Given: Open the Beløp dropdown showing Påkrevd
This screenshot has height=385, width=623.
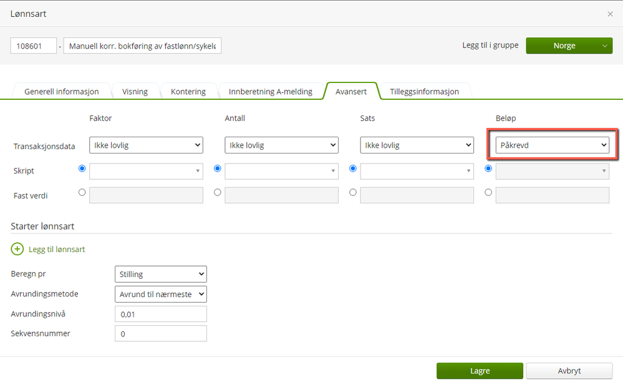Looking at the screenshot, I should point(552,145).
